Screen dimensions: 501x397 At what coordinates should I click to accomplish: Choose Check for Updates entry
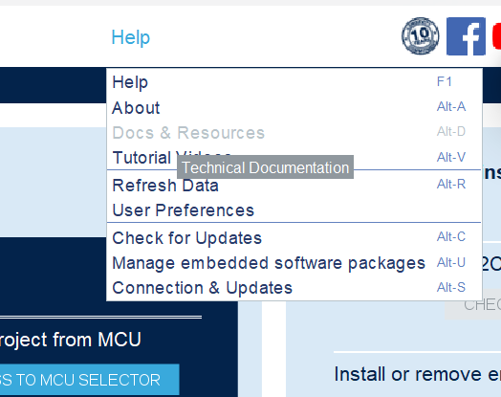coord(294,238)
